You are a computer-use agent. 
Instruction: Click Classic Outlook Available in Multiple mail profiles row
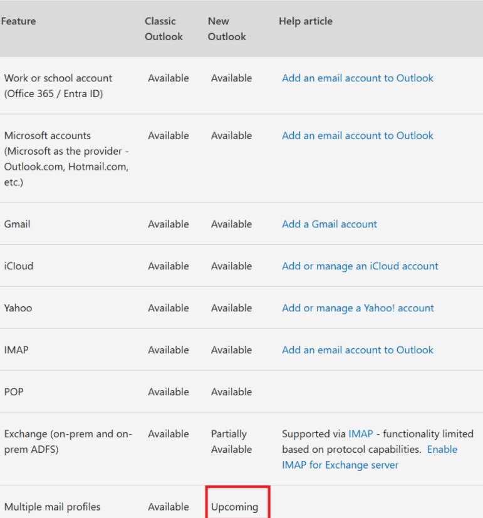[168, 507]
